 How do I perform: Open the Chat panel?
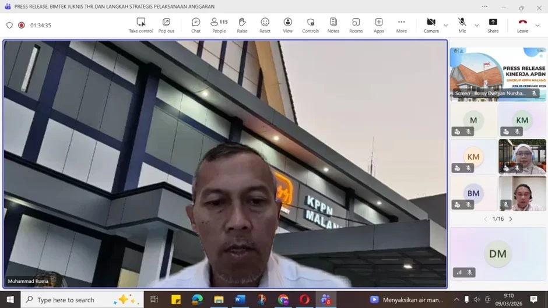tap(196, 25)
